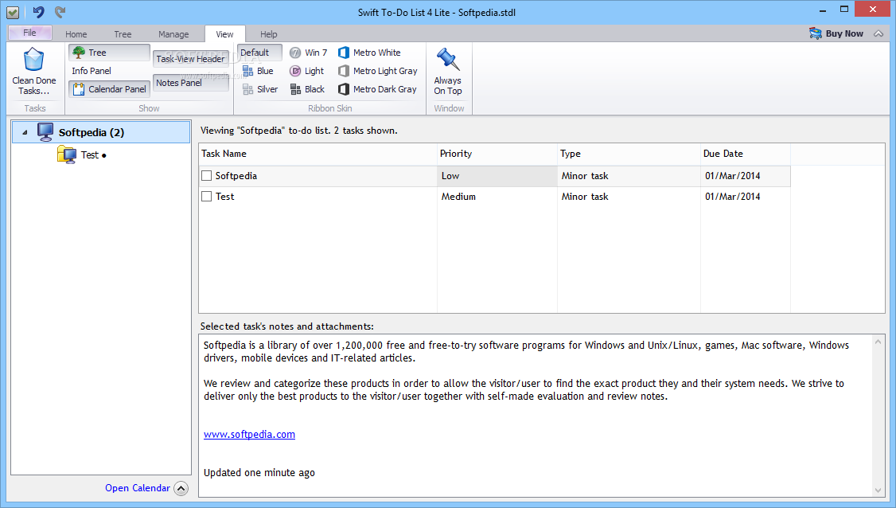
Task: Click the Low priority cell
Action: (x=497, y=176)
